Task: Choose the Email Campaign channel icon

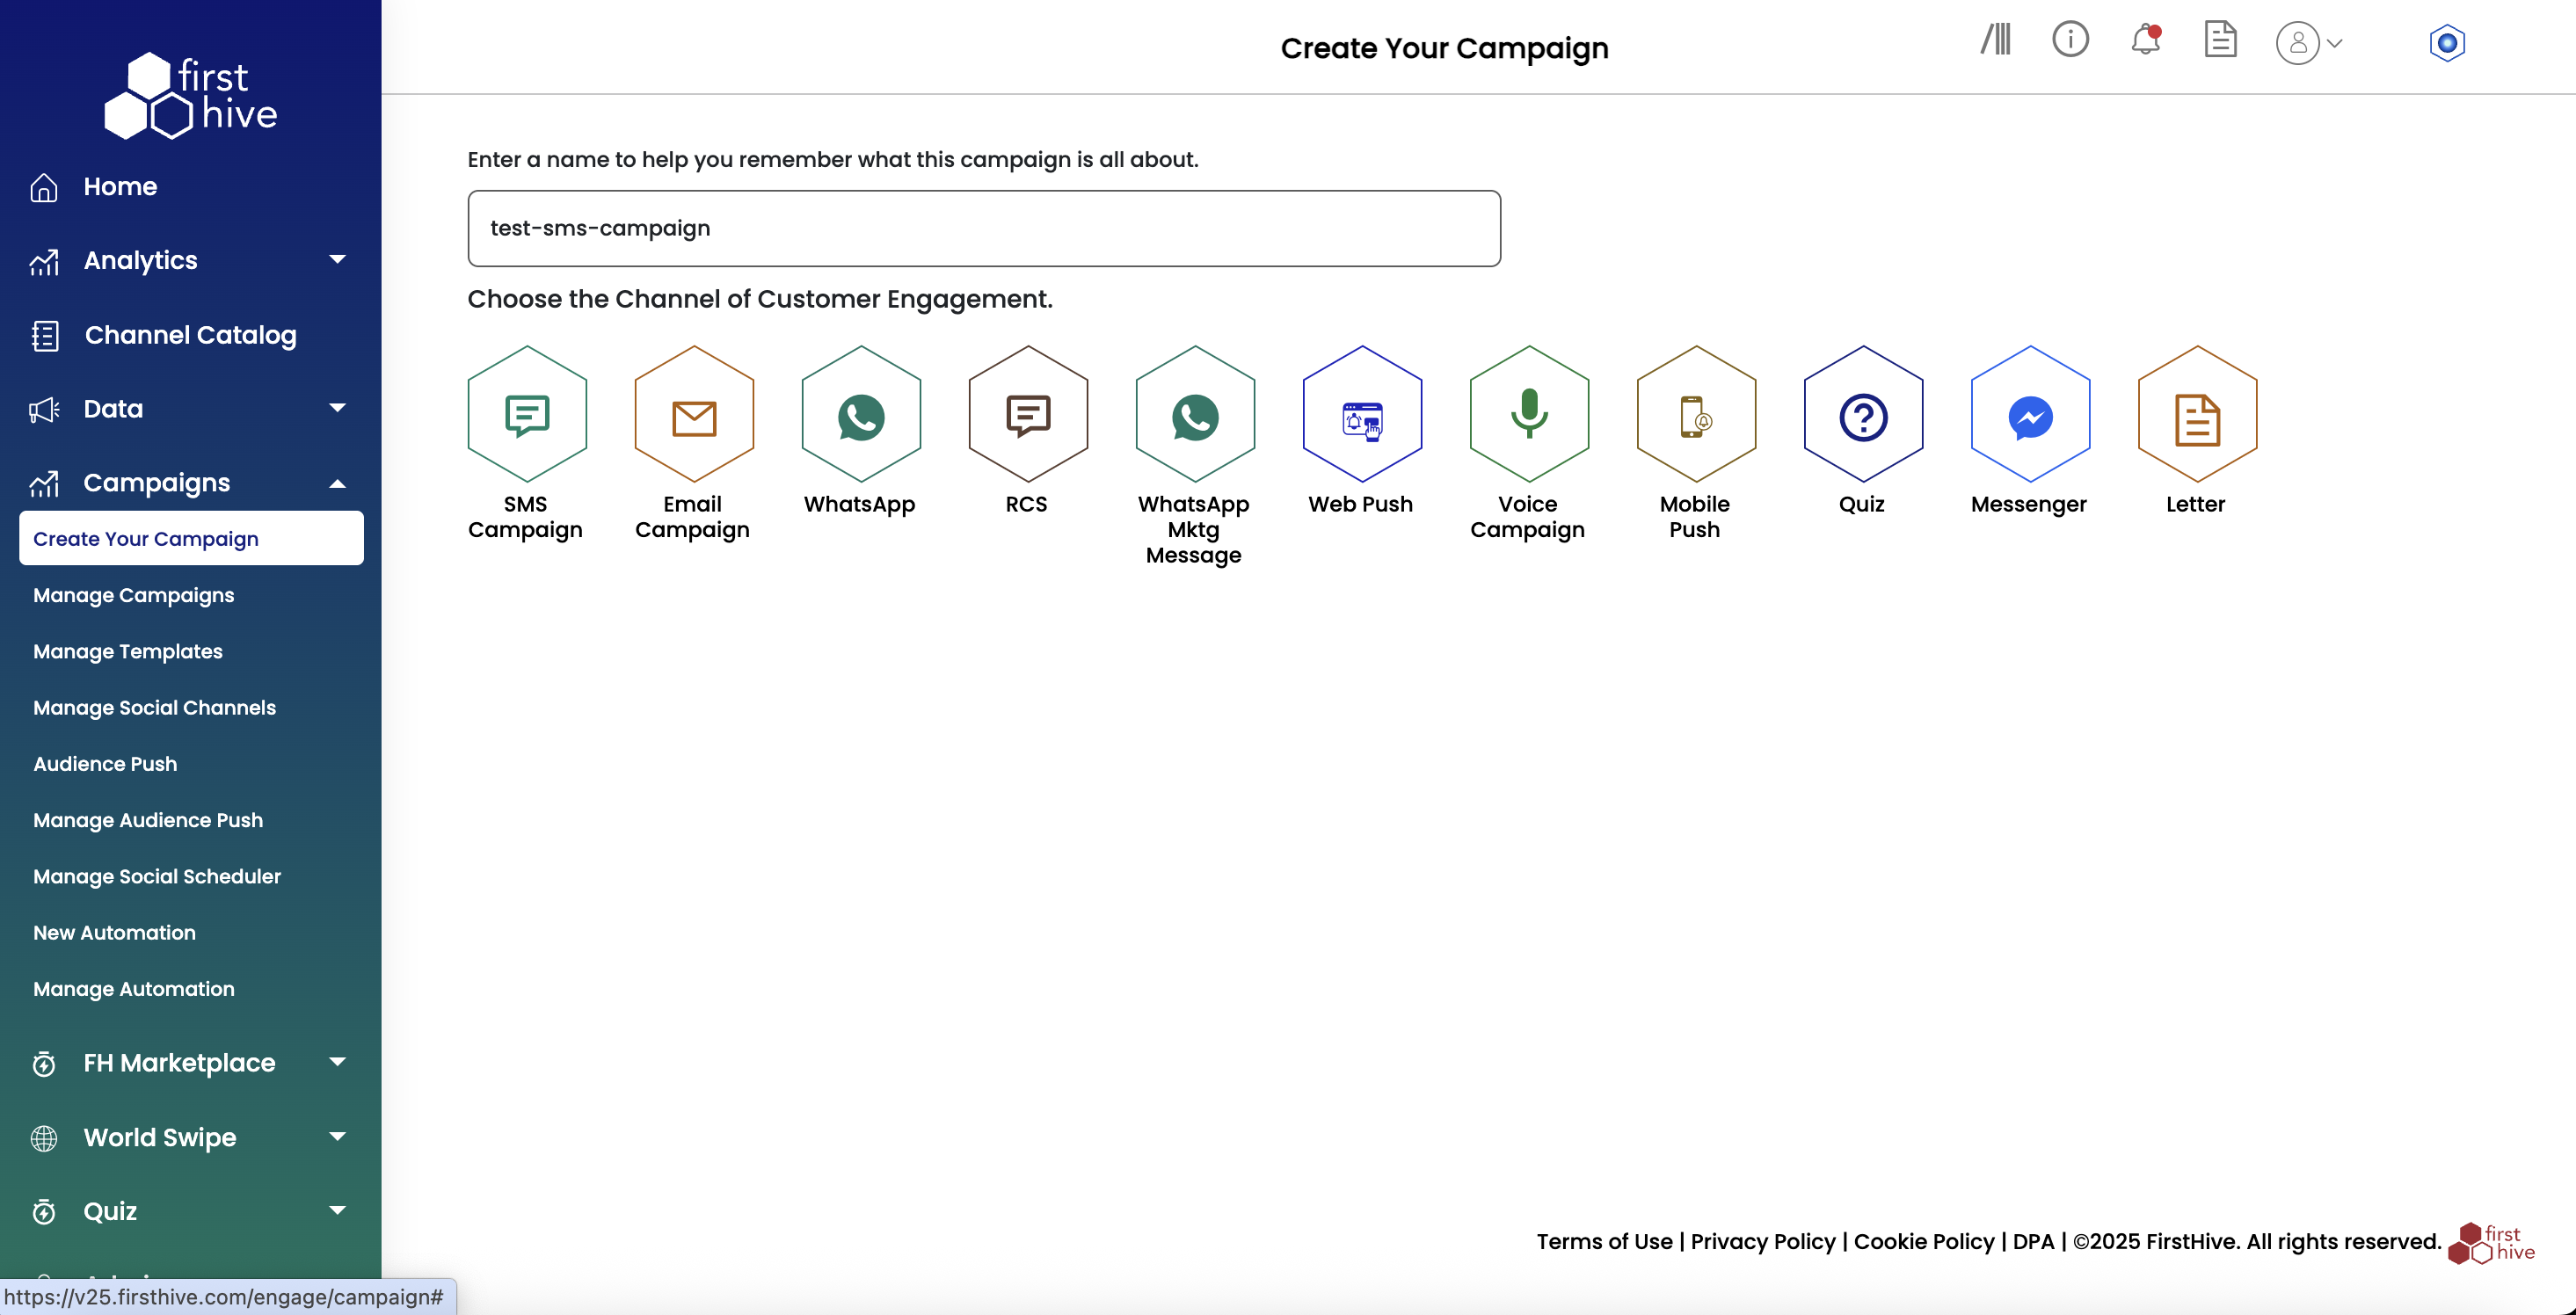Action: click(x=694, y=414)
